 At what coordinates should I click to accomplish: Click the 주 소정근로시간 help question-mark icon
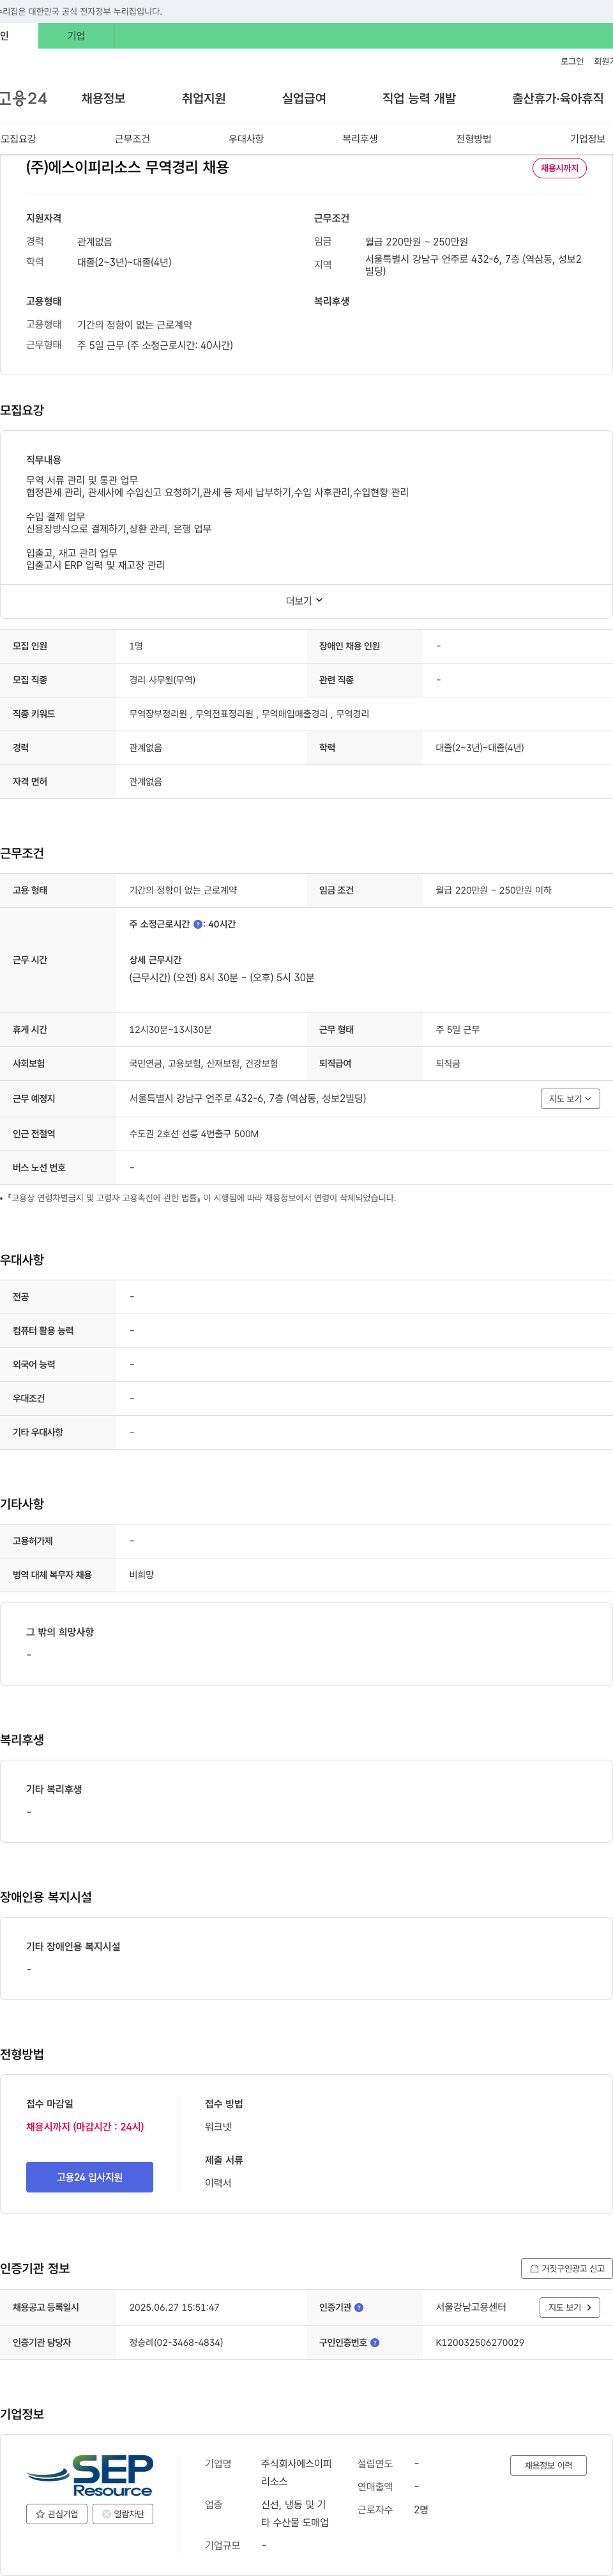pyautogui.click(x=198, y=924)
